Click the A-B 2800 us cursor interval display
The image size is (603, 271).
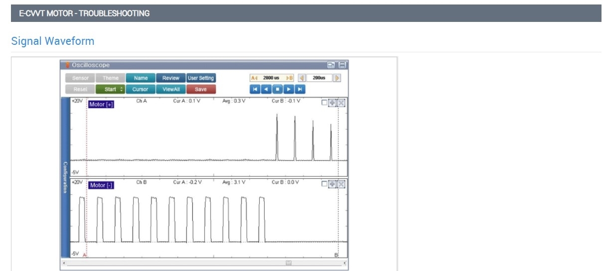272,78
